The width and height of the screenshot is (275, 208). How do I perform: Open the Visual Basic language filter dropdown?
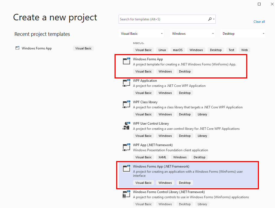coord(141,34)
